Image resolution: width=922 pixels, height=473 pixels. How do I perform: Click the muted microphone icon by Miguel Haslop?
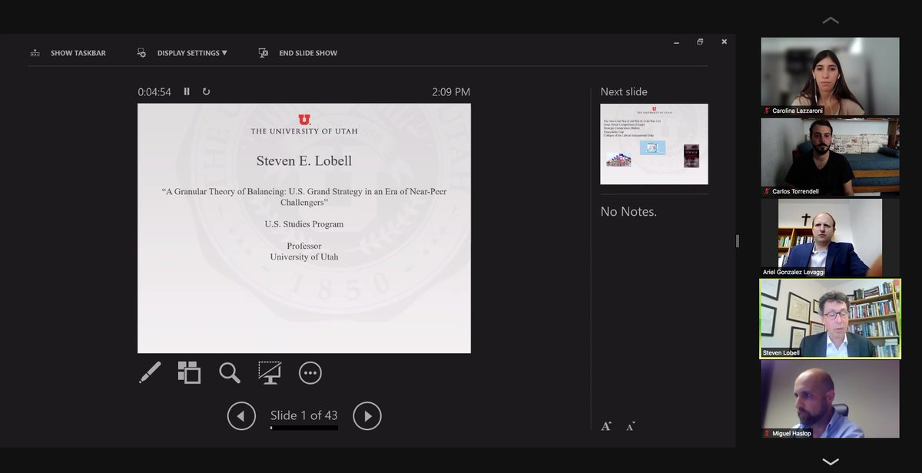(x=767, y=433)
